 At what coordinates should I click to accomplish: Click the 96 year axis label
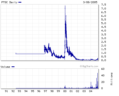coord(39,91)
